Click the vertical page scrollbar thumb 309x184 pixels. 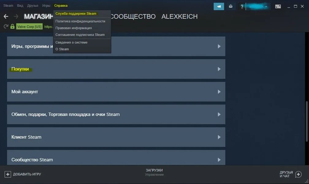tap(307, 121)
